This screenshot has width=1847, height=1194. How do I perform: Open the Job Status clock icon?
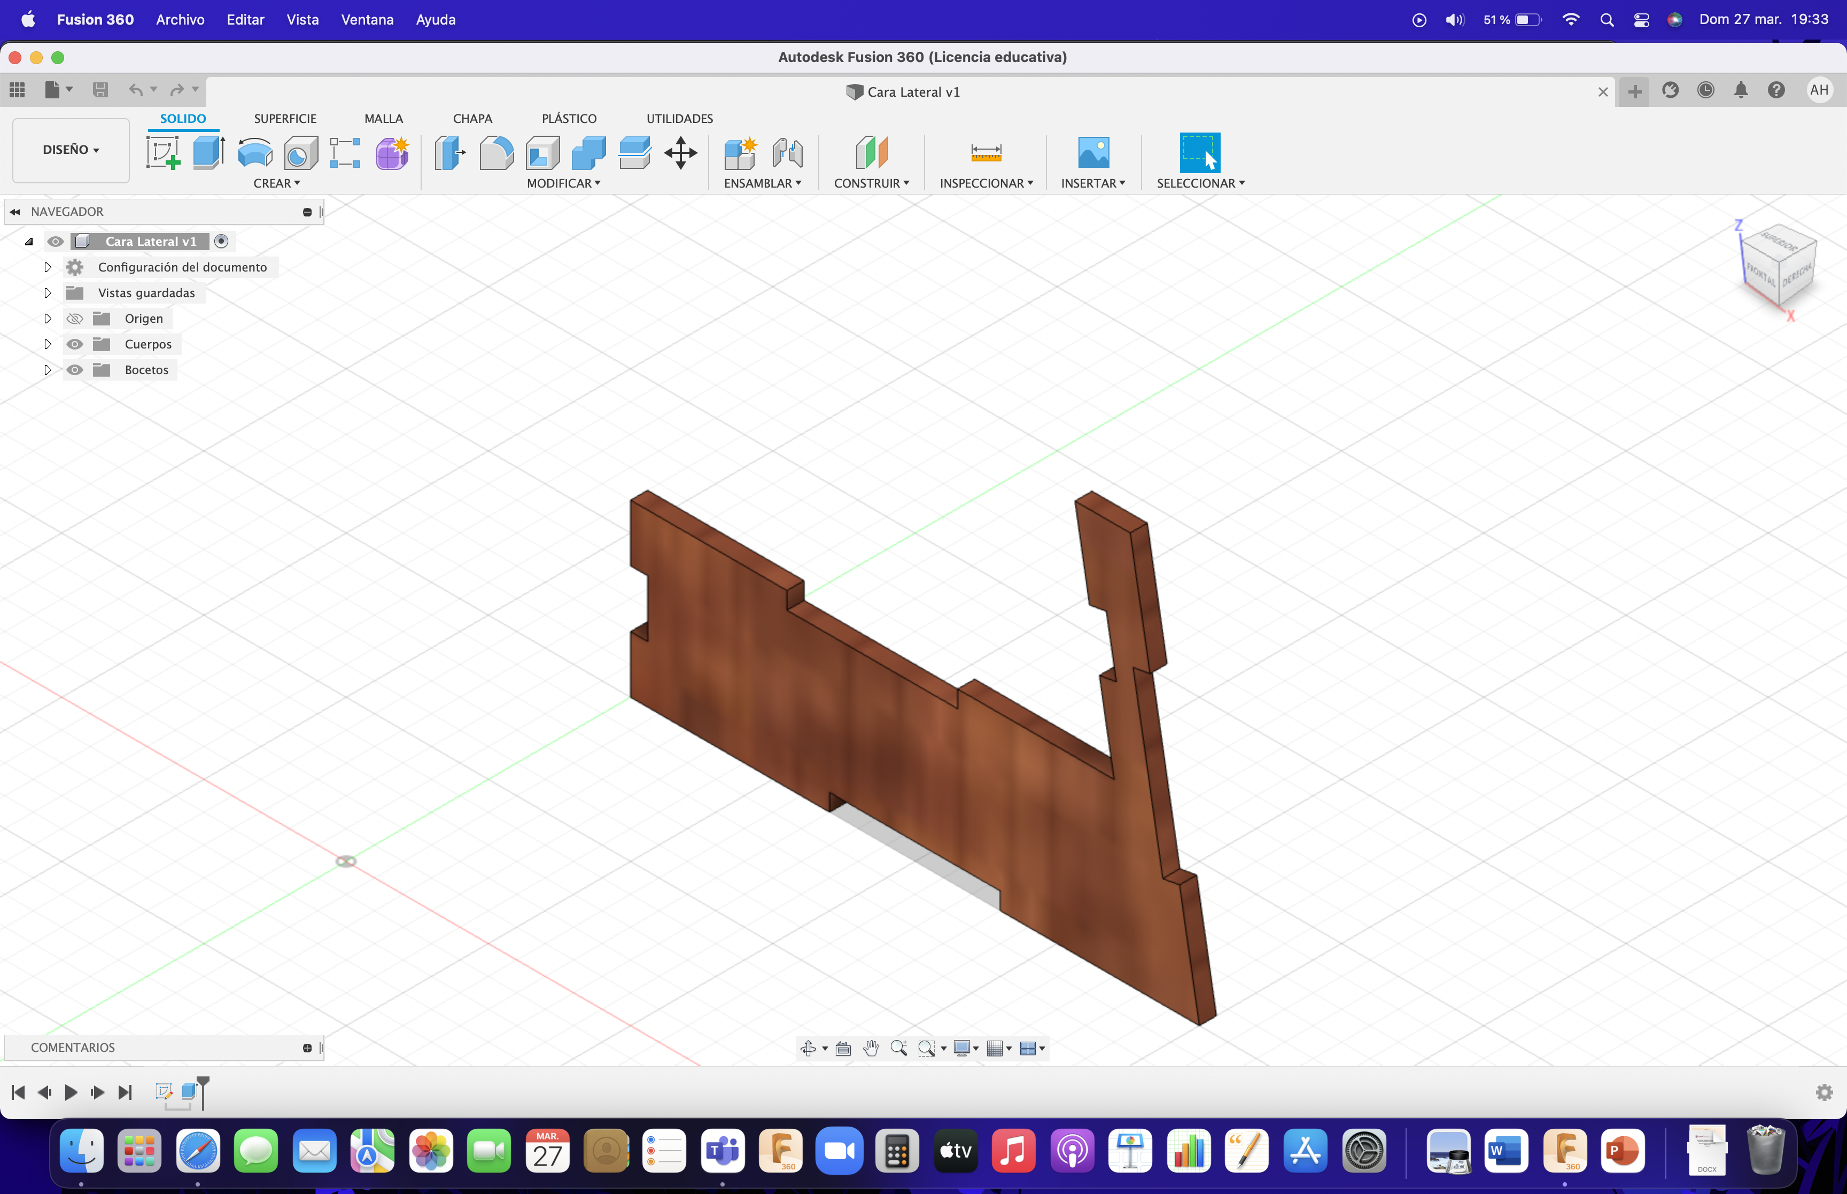click(x=1705, y=90)
